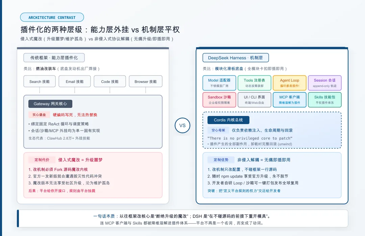Image resolution: width=365 pixels, height=236 pixels.
Task: Click the analogy text 燃油改装车
Action: (46, 68)
